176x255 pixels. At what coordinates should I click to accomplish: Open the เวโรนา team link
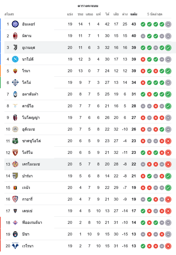point(28,246)
